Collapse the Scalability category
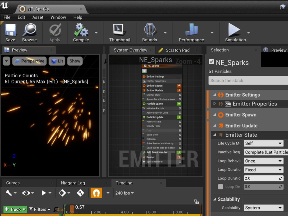 [x=215, y=199]
